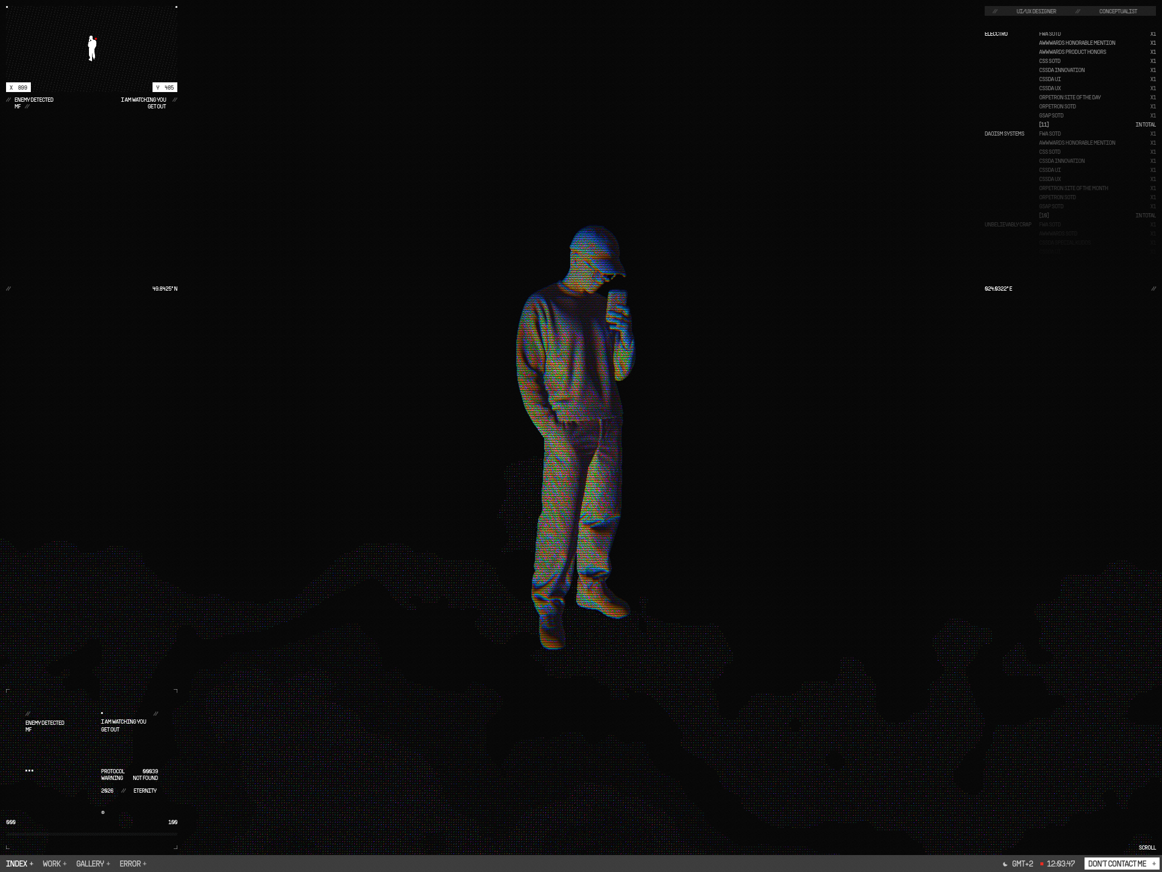Open the GALLERY menu item
Screen dimensions: 1162x872
tap(93, 864)
